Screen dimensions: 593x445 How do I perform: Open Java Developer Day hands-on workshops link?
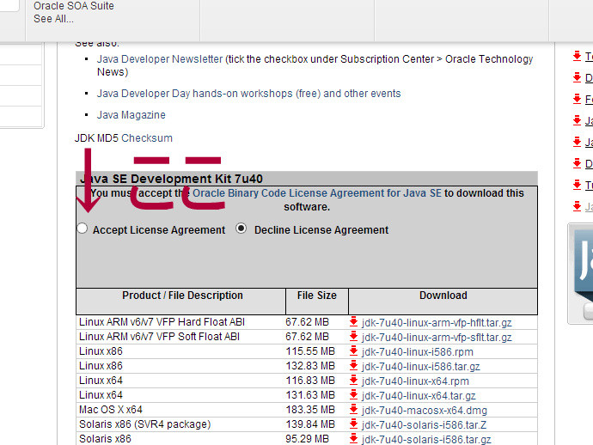point(248,94)
